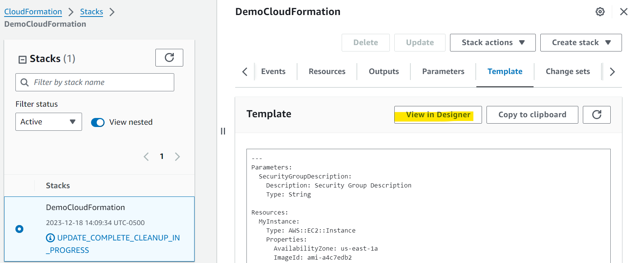Click the template line 'AvailabilityZone: us-east-1a'
Image resolution: width=631 pixels, height=263 pixels.
click(x=325, y=248)
